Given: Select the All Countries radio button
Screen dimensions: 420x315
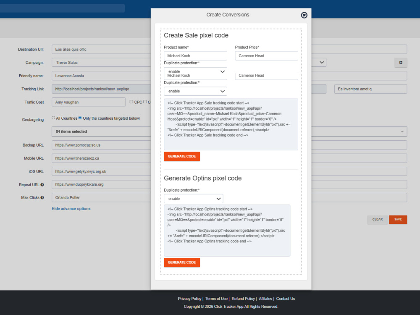Looking at the screenshot, I should click(53, 118).
